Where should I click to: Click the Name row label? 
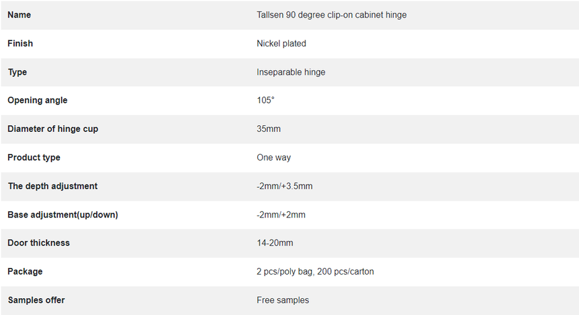pos(20,15)
